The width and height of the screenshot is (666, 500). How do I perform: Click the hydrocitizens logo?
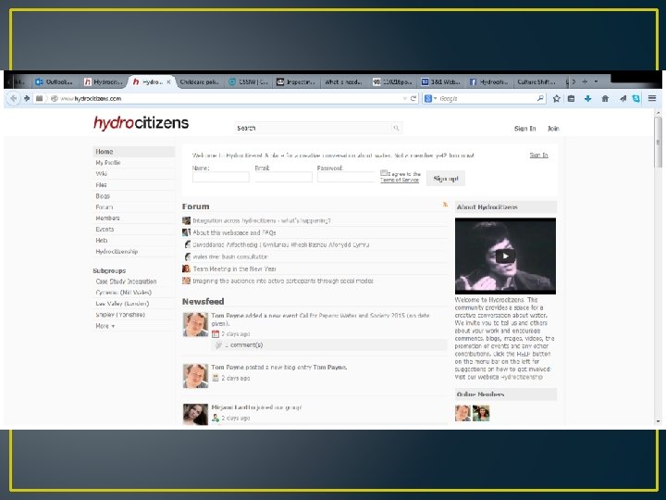[x=141, y=123]
